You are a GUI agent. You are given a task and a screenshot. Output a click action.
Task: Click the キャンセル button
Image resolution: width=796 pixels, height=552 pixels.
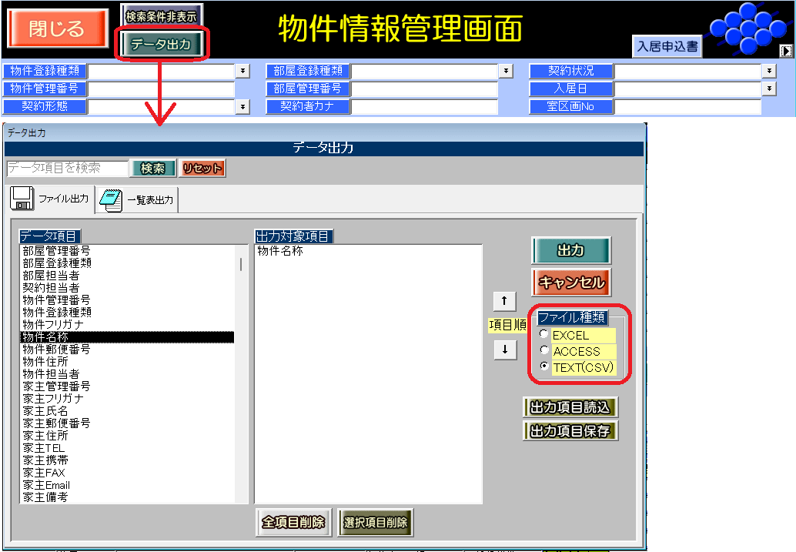570,283
